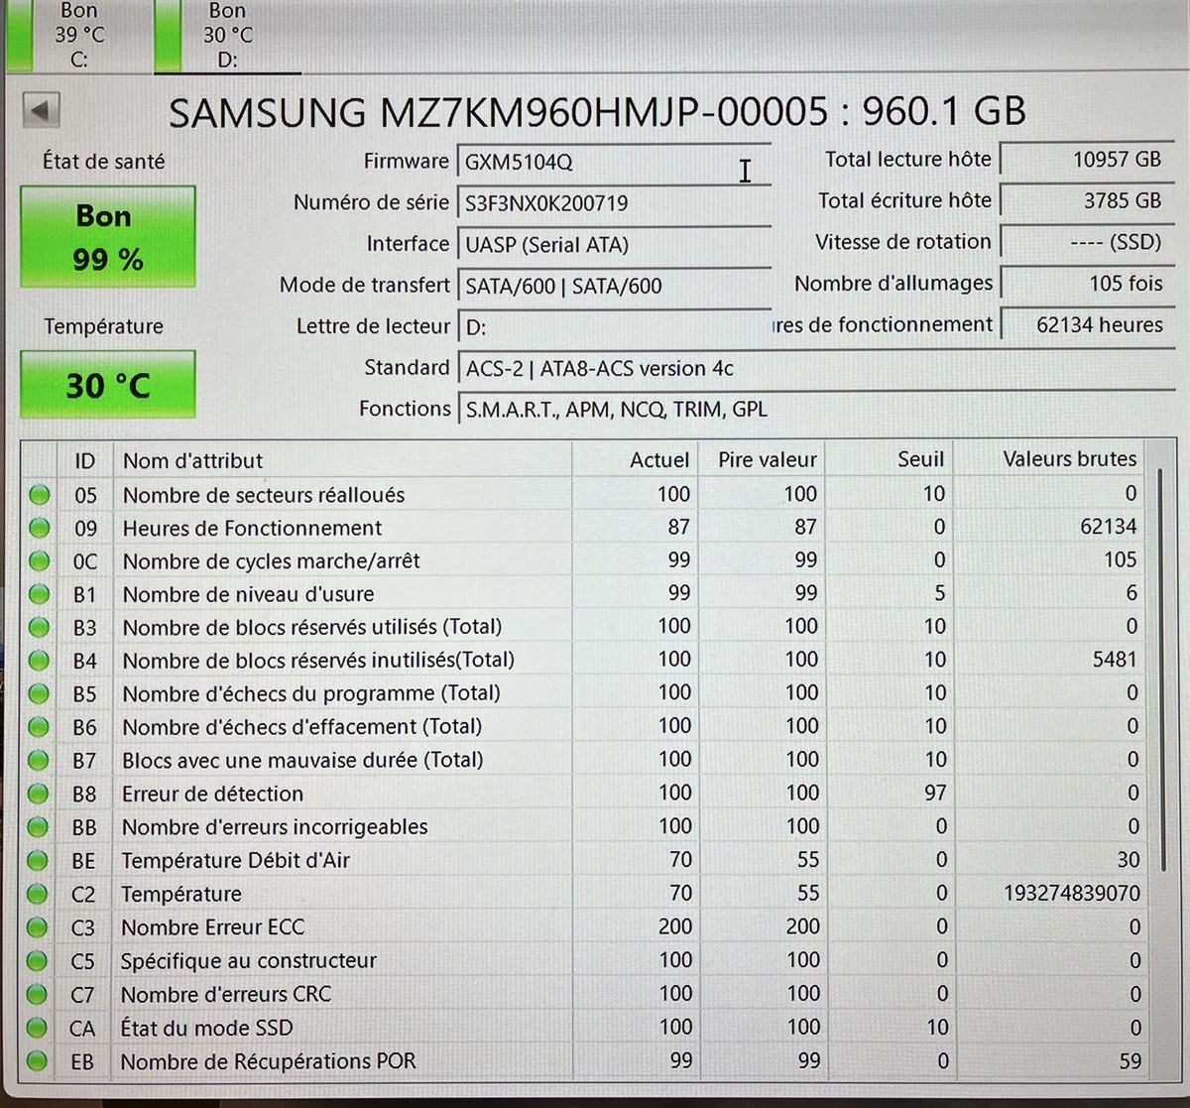Click the Valeurs brutes column header
This screenshot has height=1108, width=1190.
pyautogui.click(x=1047, y=459)
